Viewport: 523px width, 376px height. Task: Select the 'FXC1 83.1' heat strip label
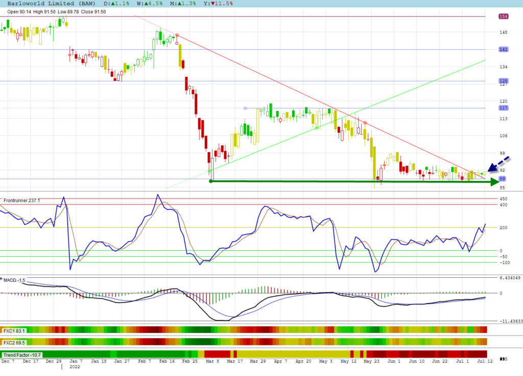pos(14,331)
